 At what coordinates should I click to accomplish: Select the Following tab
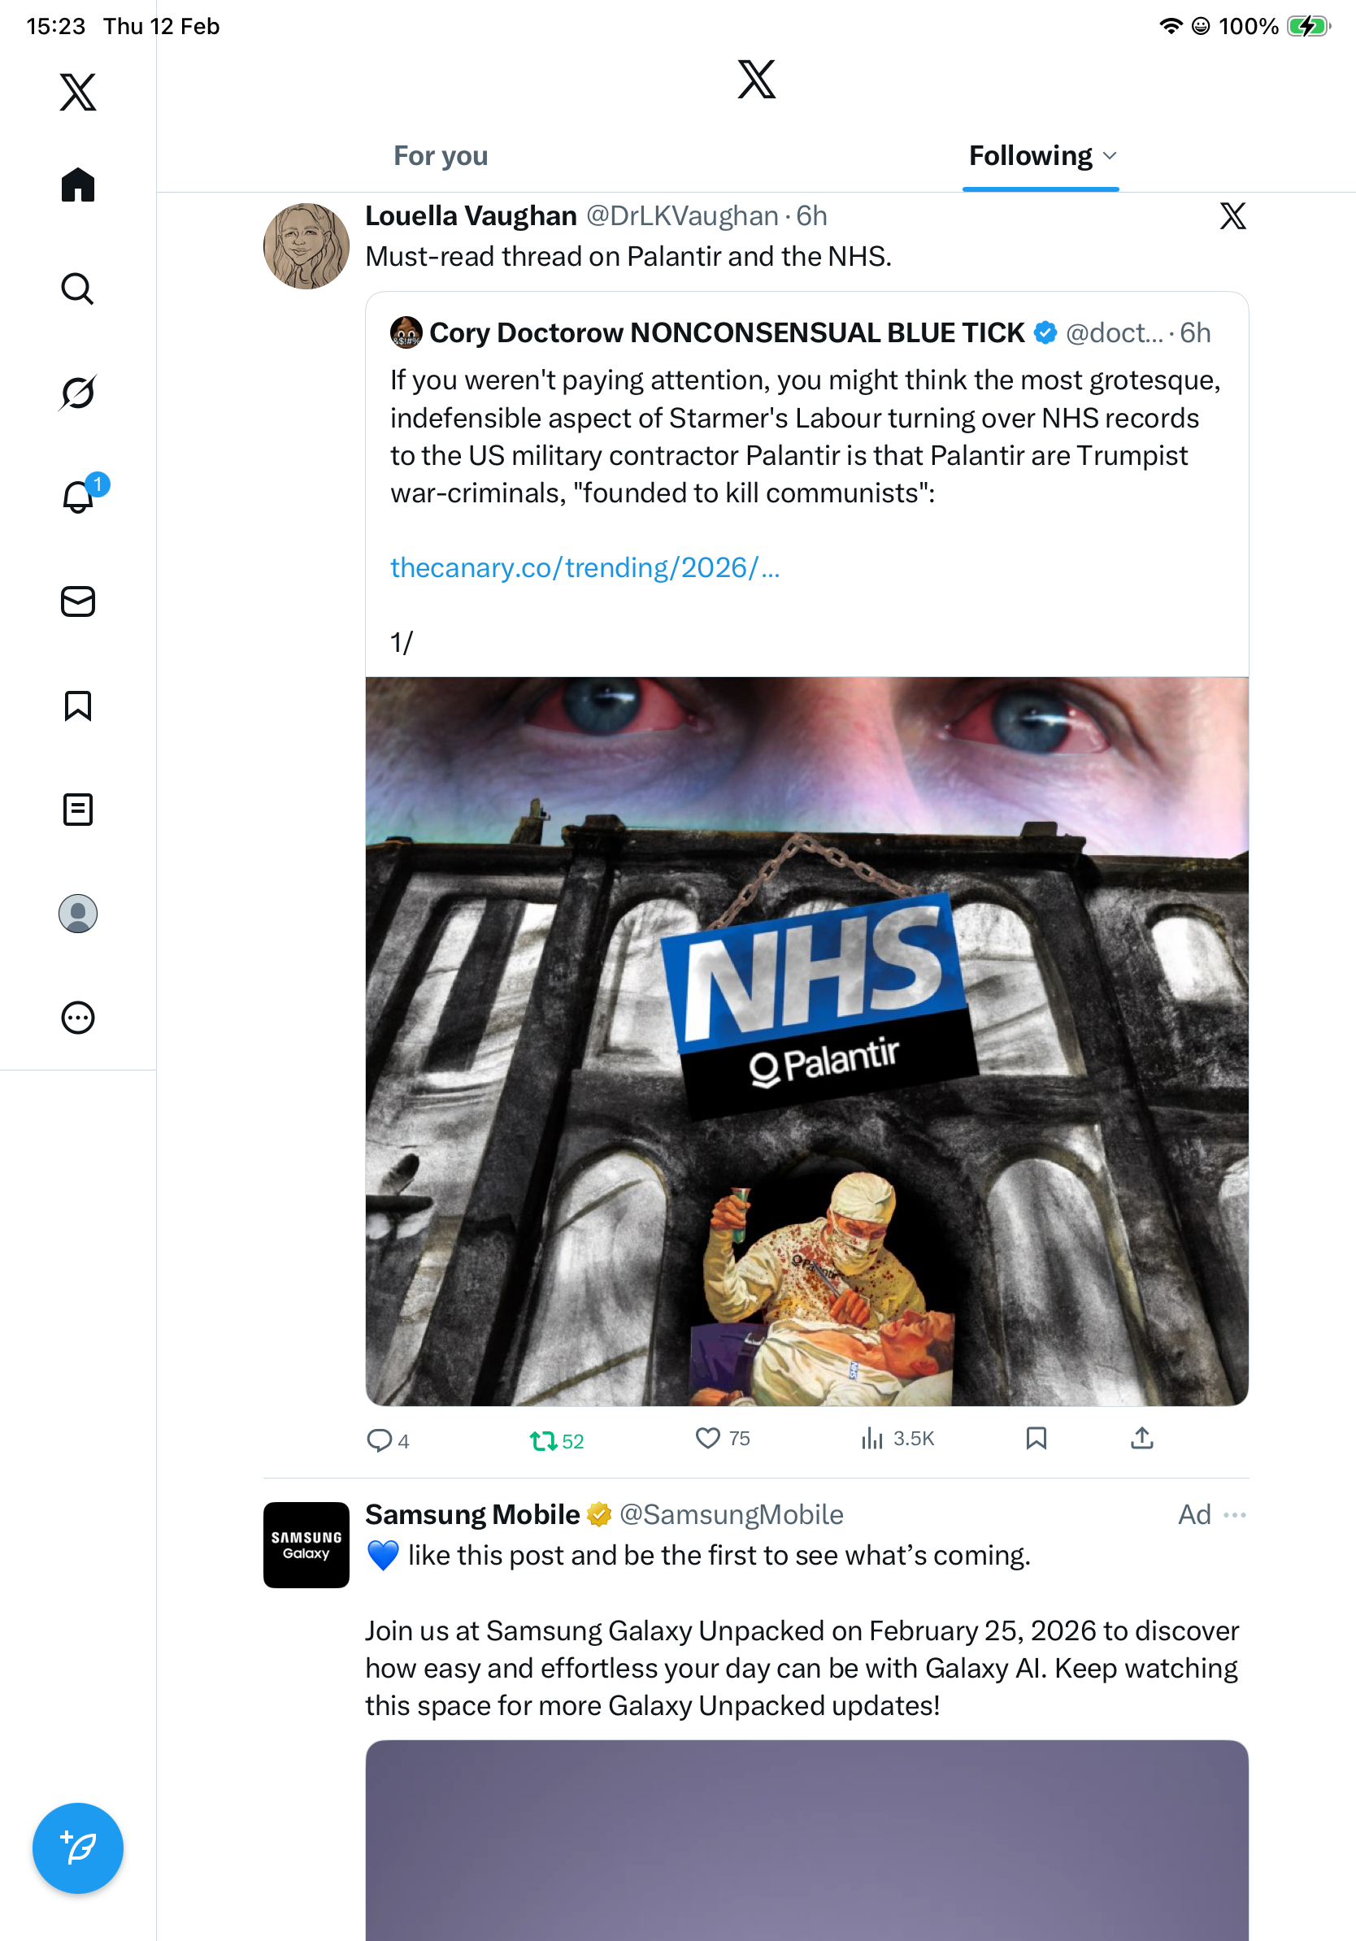coord(1030,156)
